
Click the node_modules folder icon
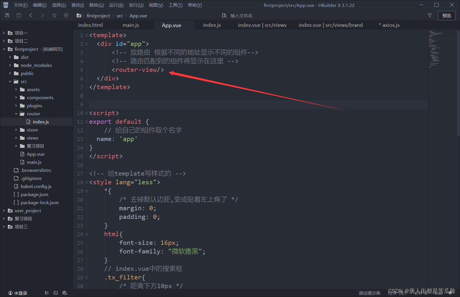16,65
